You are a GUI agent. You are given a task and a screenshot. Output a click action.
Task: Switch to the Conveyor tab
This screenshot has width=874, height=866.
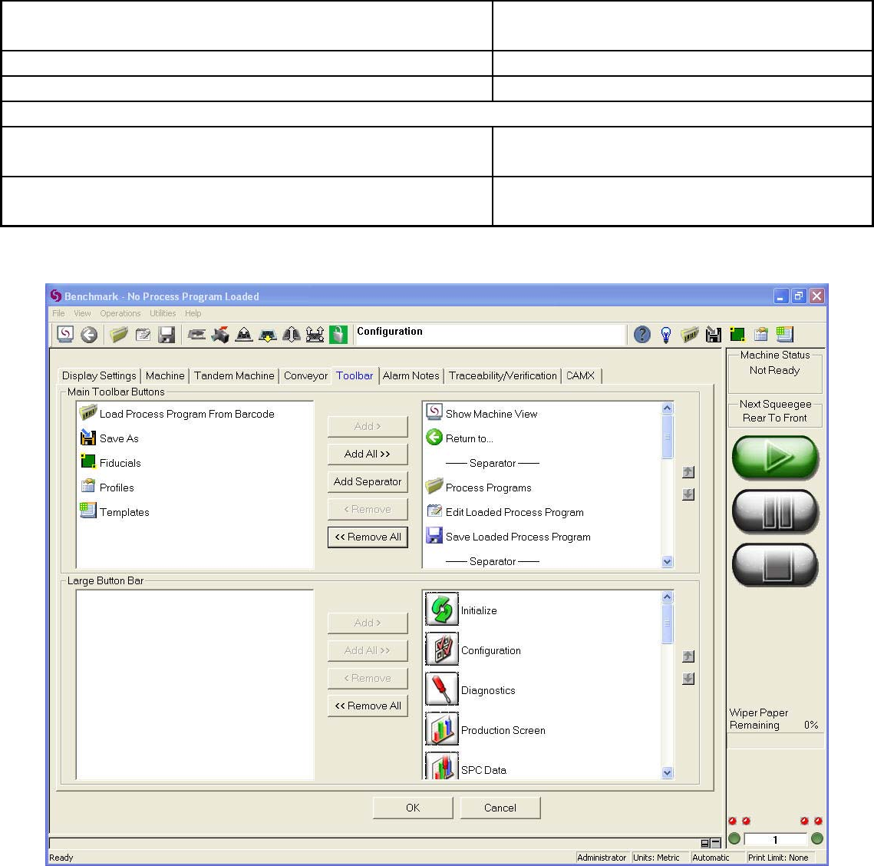pyautogui.click(x=305, y=375)
